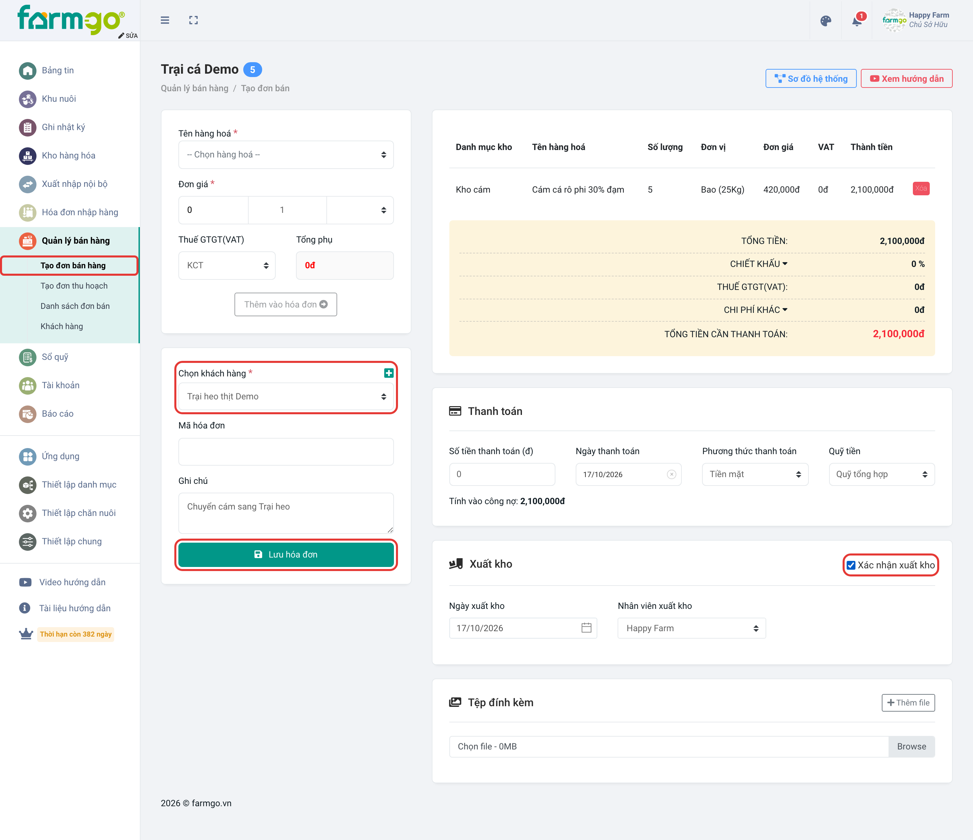Image resolution: width=973 pixels, height=840 pixels.
Task: Click the Ghi nhật ký clipboard icon
Action: (x=28, y=127)
